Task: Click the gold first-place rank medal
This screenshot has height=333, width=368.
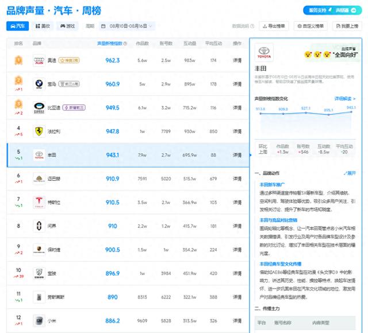Action: pos(18,60)
